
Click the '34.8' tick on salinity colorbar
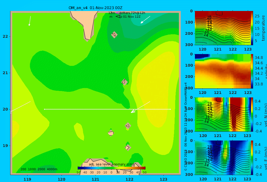click(x=259, y=58)
